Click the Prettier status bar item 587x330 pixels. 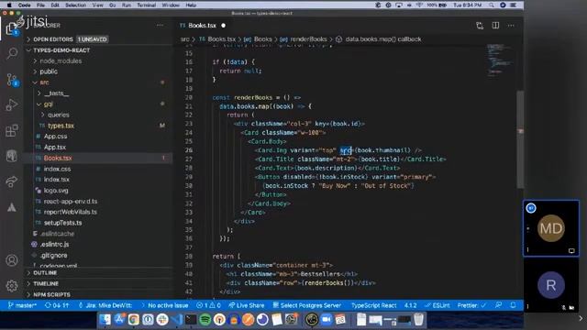471,305
